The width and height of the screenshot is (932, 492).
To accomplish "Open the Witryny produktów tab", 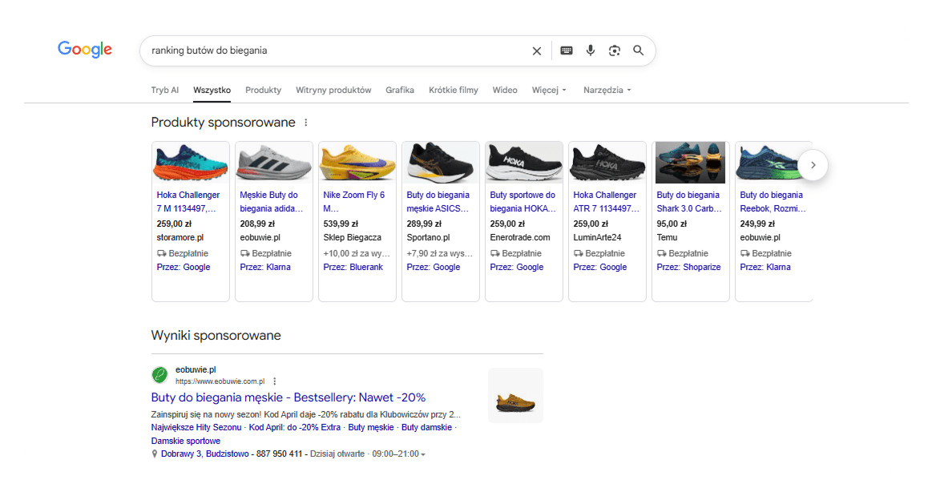I will coord(333,90).
